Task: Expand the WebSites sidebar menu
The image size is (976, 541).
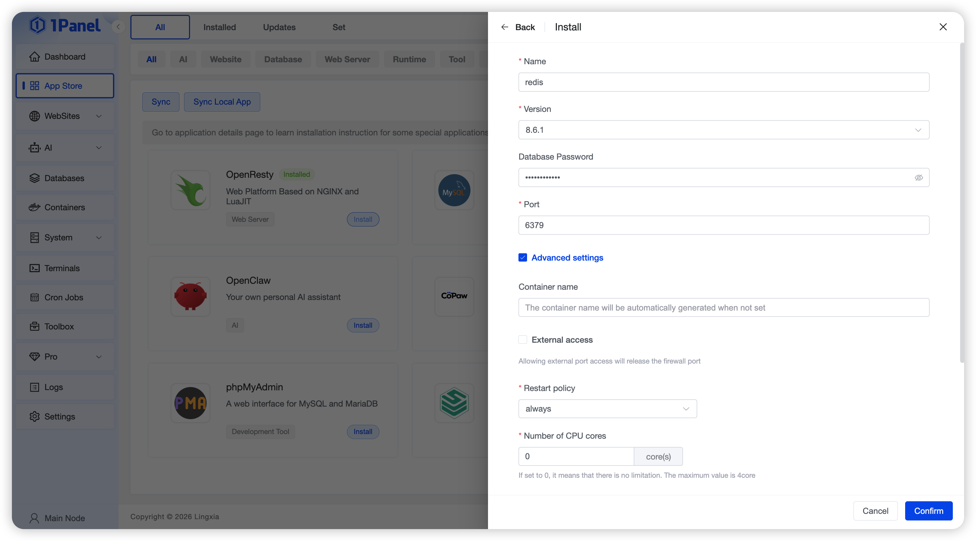Action: coord(65,116)
